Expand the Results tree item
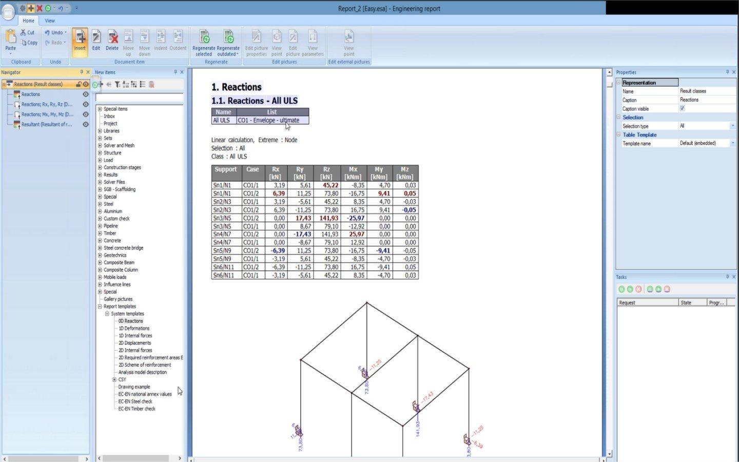The image size is (739, 462). pos(99,175)
